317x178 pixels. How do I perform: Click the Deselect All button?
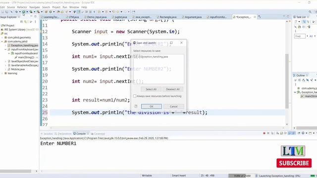pos(173,89)
